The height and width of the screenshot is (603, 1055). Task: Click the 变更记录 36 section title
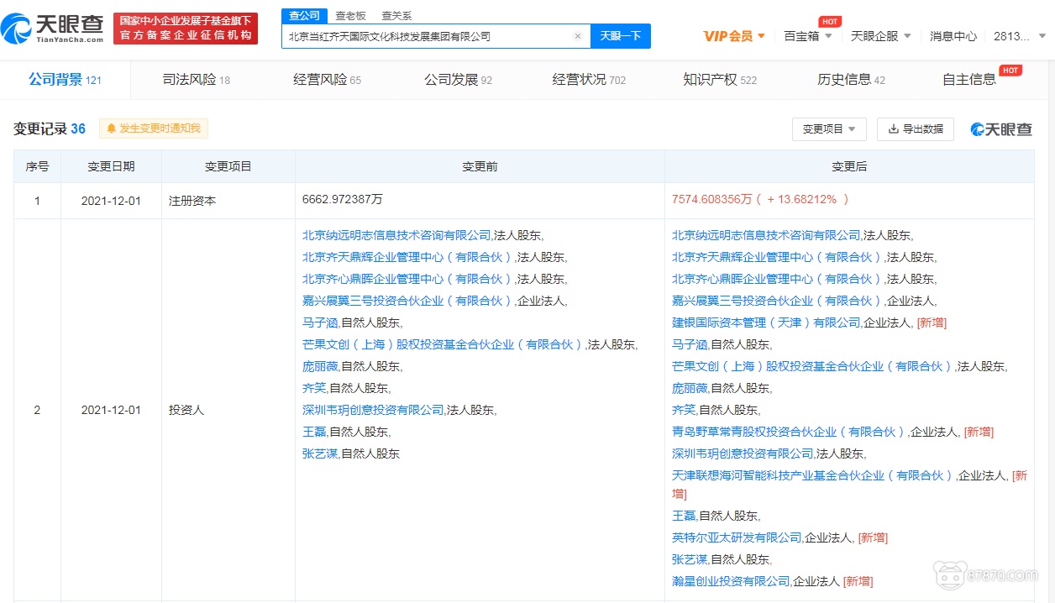click(x=50, y=128)
